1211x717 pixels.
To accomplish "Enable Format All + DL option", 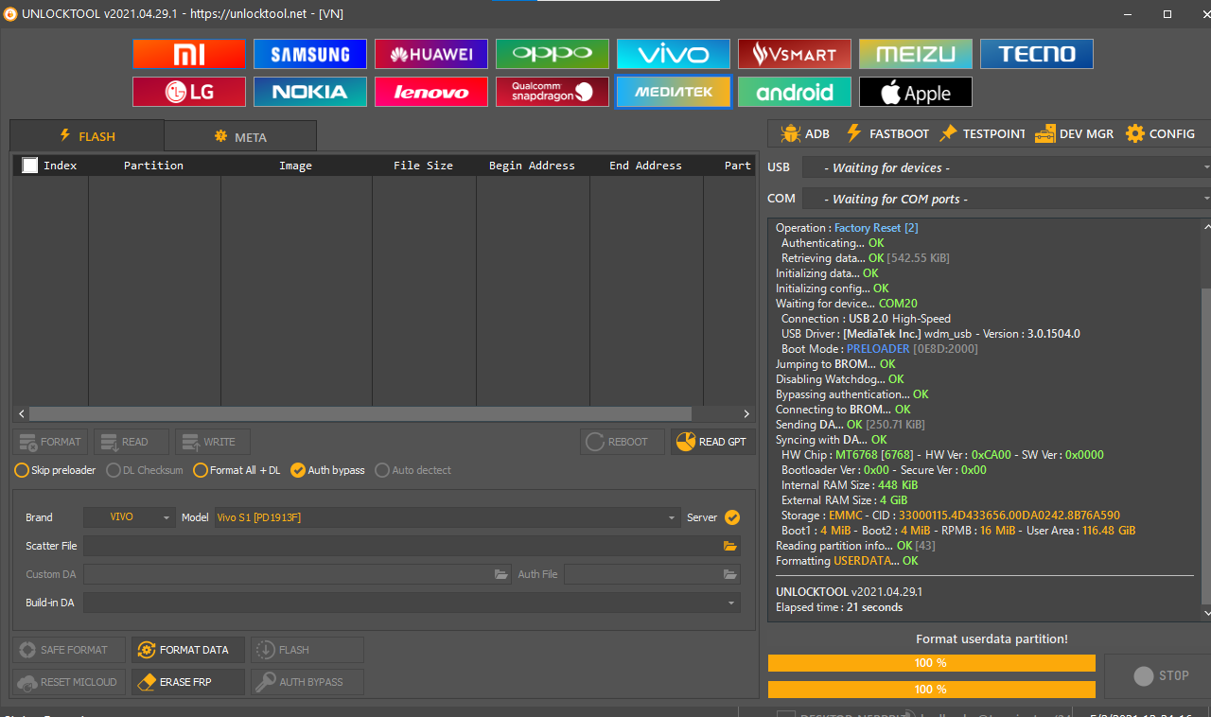I will click(237, 470).
